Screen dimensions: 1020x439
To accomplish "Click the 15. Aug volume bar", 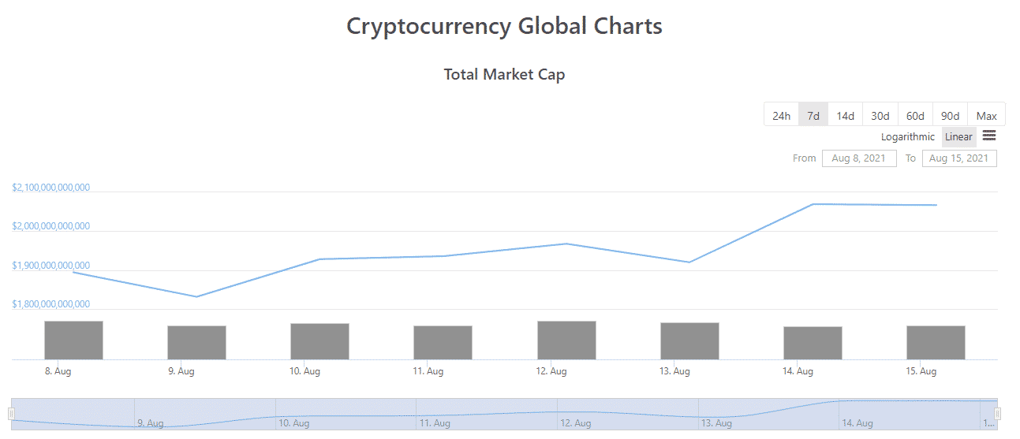I will click(x=936, y=343).
